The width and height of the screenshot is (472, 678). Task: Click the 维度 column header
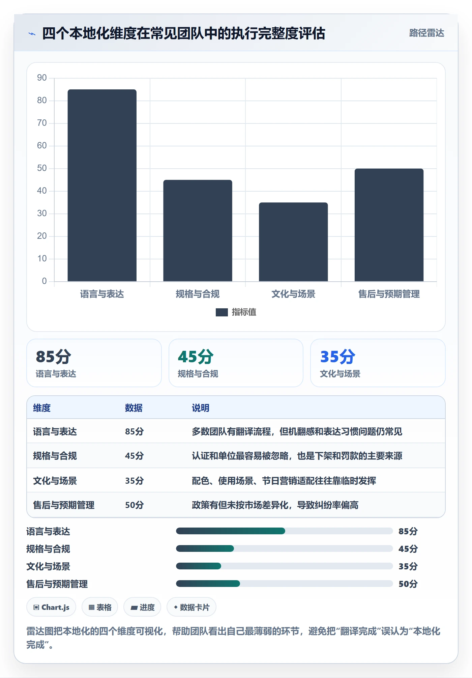click(42, 408)
